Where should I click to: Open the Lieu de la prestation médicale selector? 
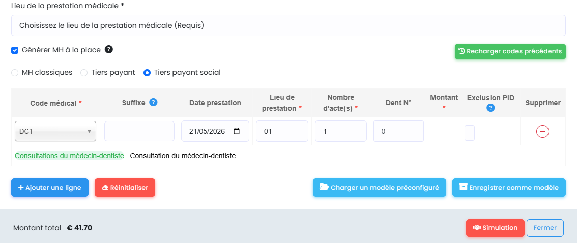click(288, 25)
